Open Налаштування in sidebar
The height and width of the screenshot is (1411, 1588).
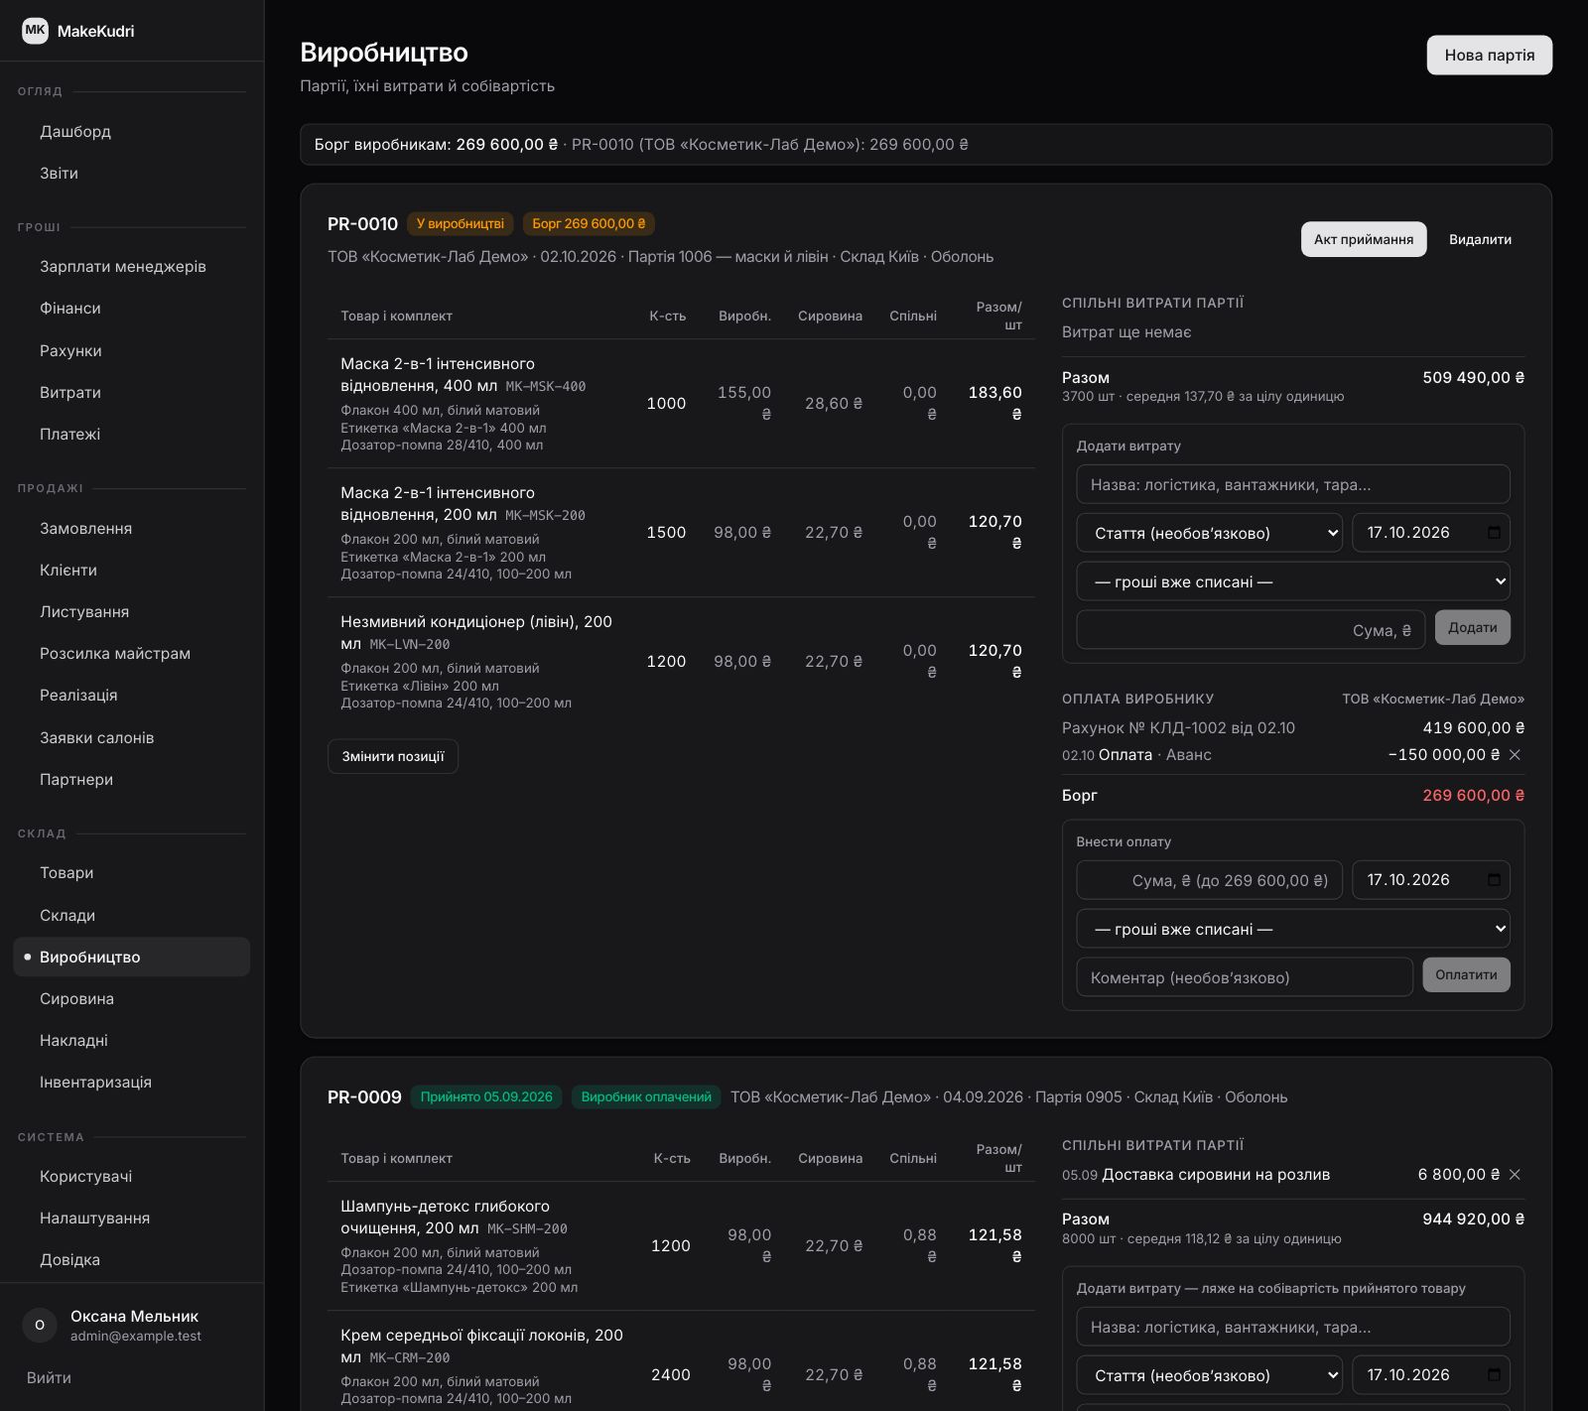[x=131, y=1219]
